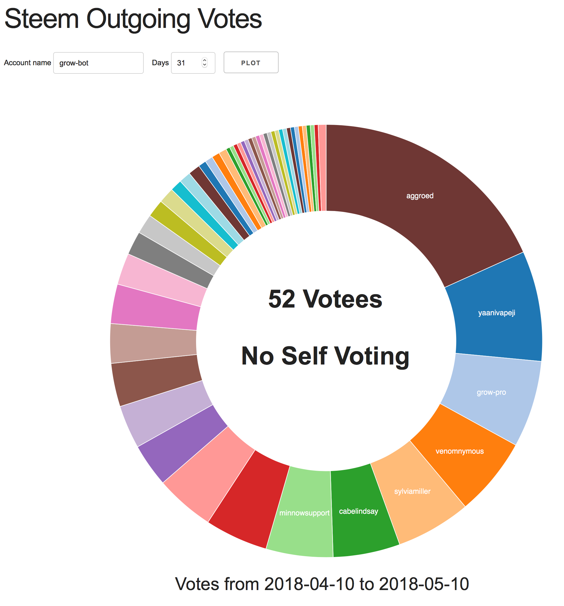Select the large tan slice on the left

[152, 343]
